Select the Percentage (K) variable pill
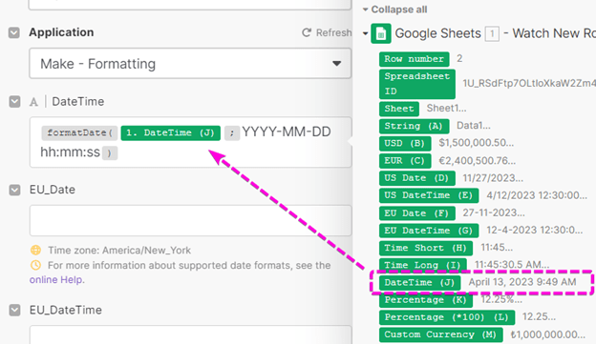The height and width of the screenshot is (344, 596). click(x=426, y=300)
